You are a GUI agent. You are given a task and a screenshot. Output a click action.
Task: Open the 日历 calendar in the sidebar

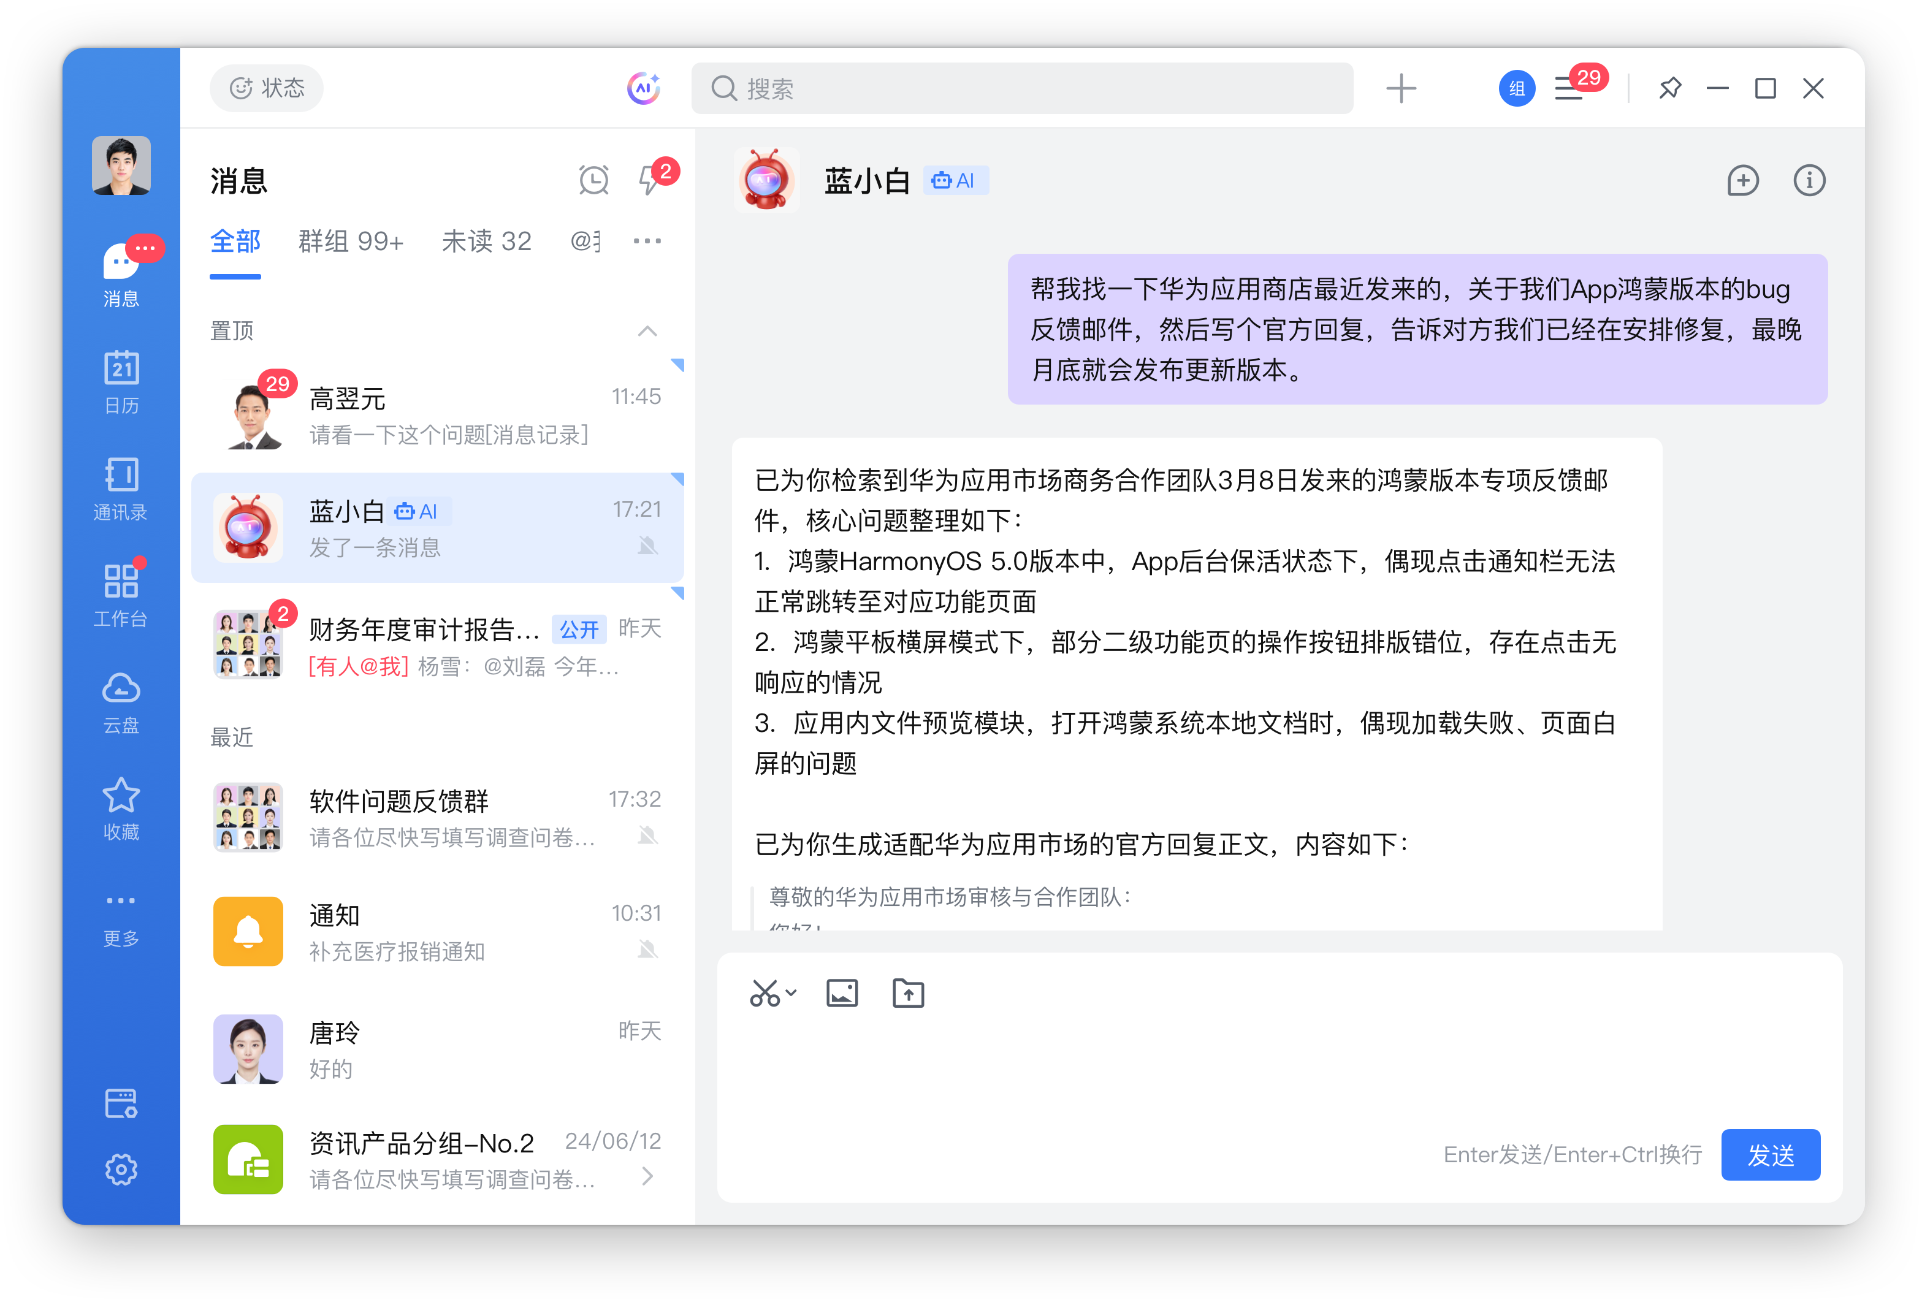(121, 380)
